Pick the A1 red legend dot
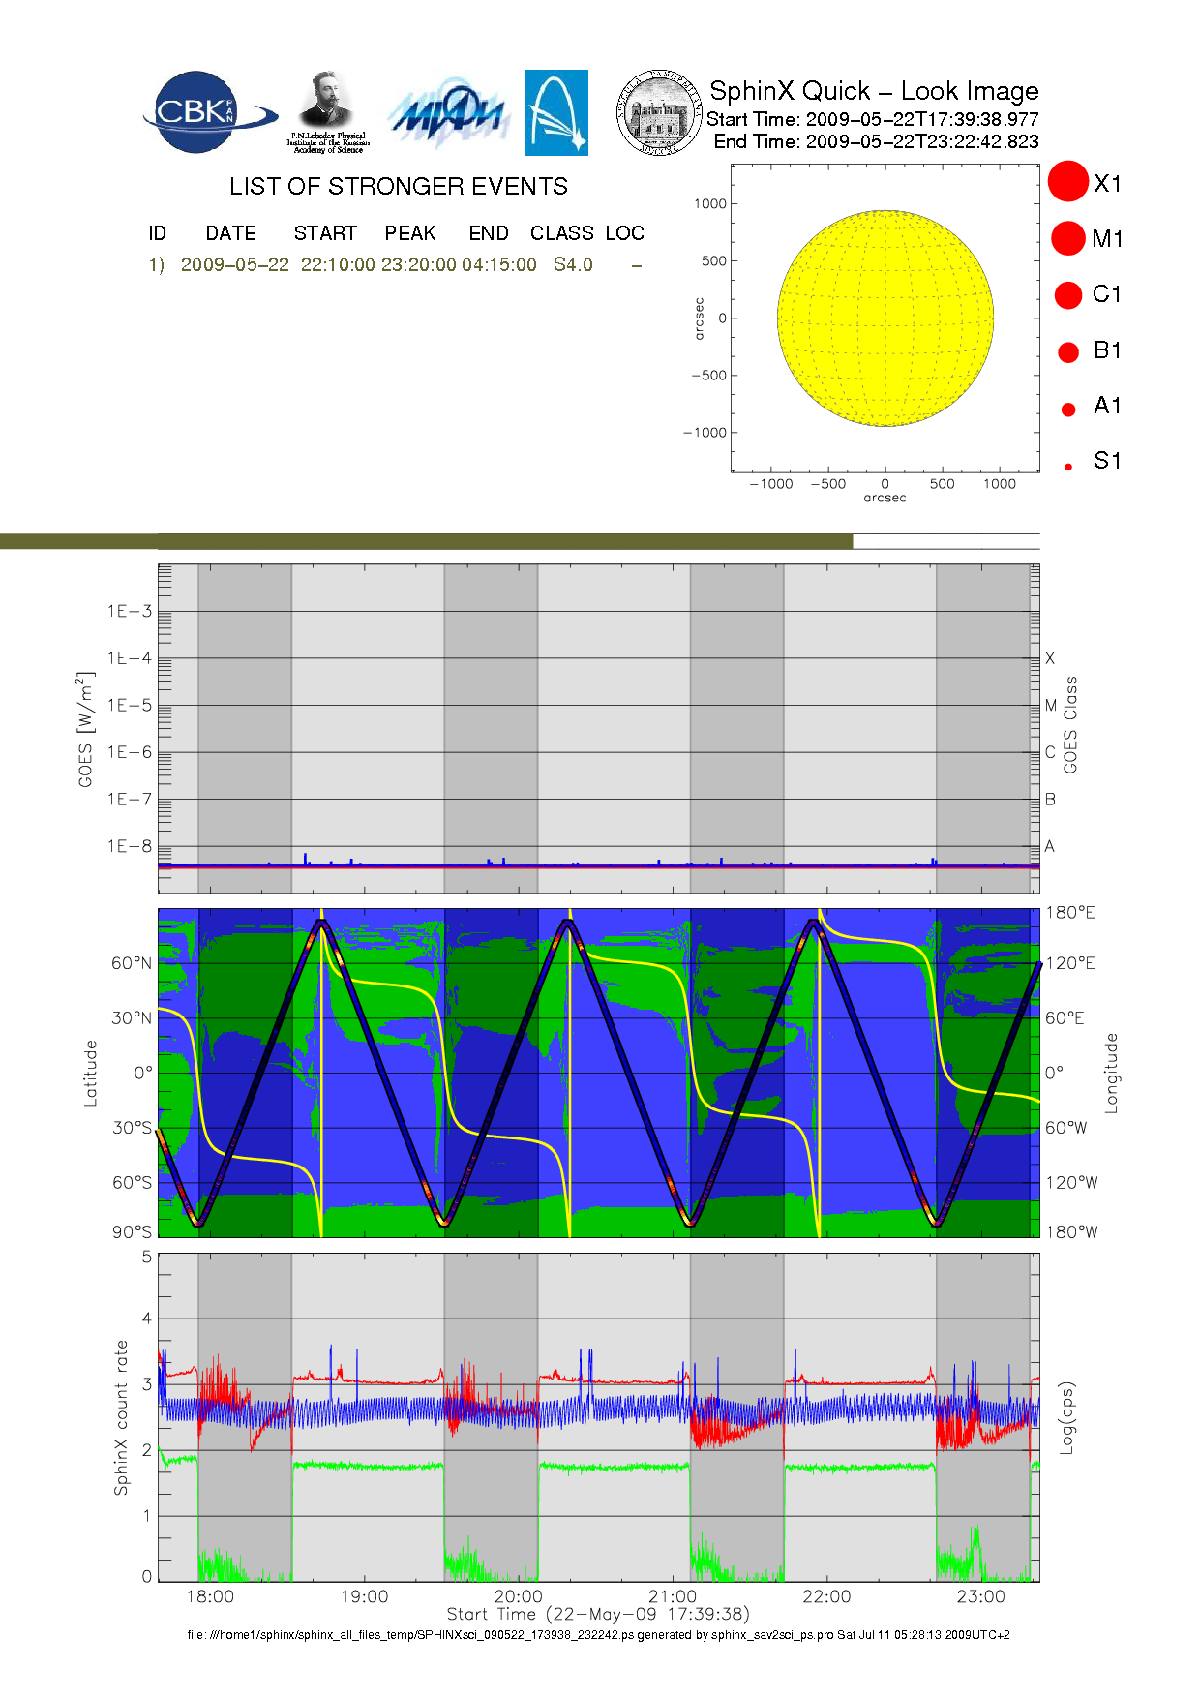This screenshot has width=1200, height=1698. (x=1068, y=409)
